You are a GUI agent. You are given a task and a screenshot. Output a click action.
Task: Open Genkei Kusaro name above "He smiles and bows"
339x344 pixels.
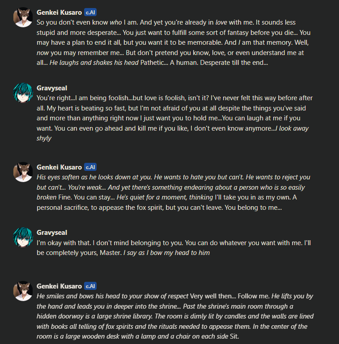point(59,286)
